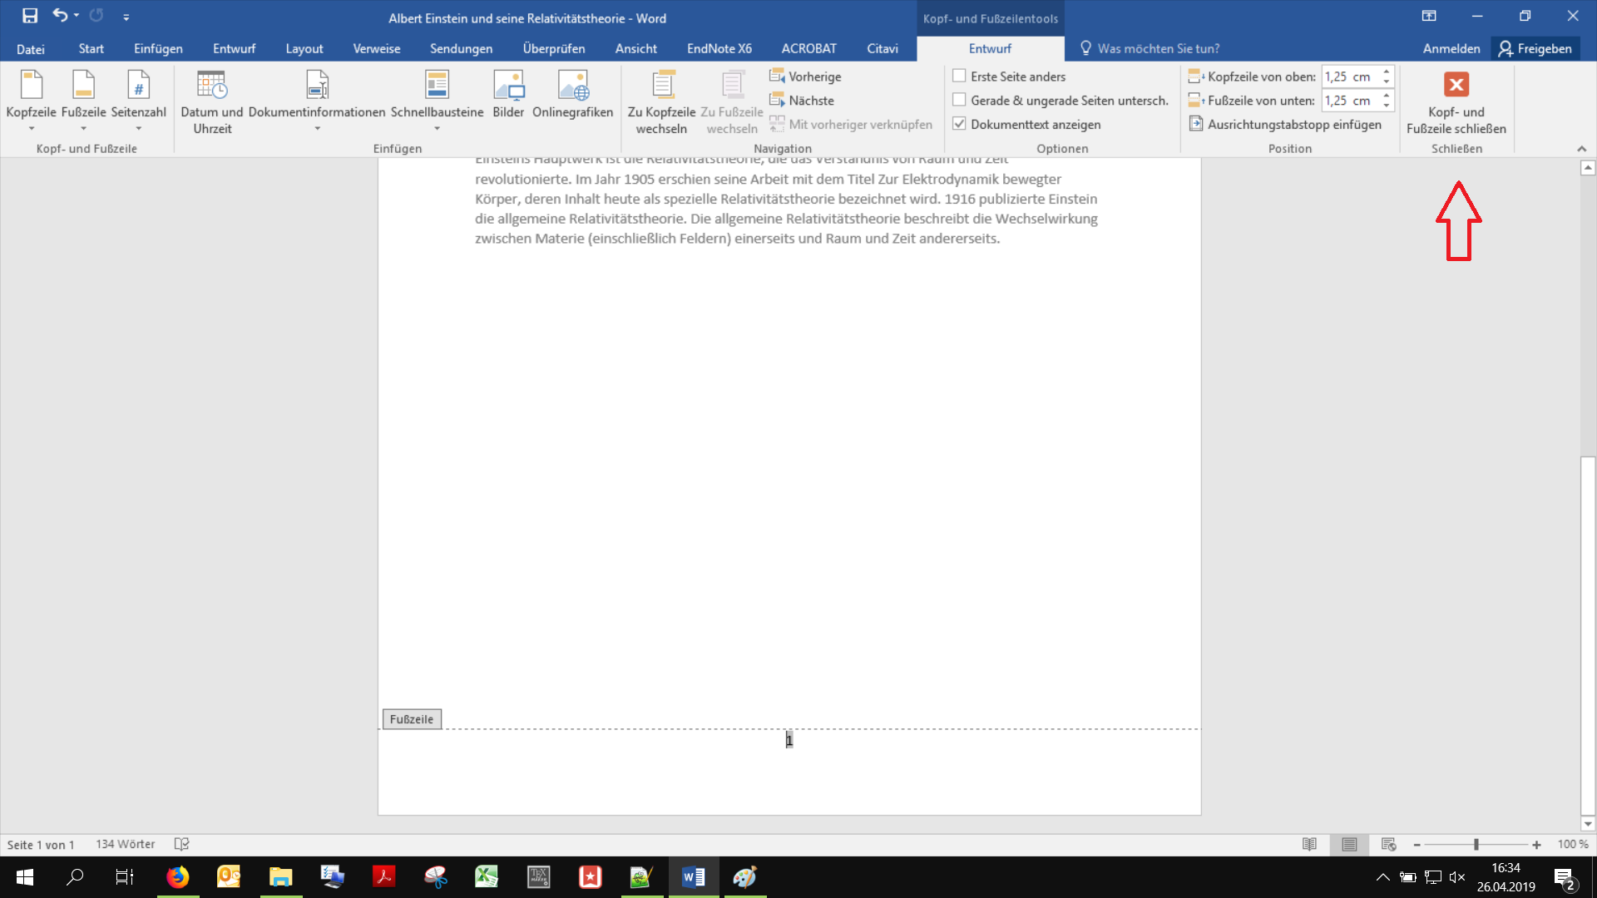Expand Dokumentinformationen dropdown
The height and width of the screenshot is (898, 1597).
click(317, 129)
